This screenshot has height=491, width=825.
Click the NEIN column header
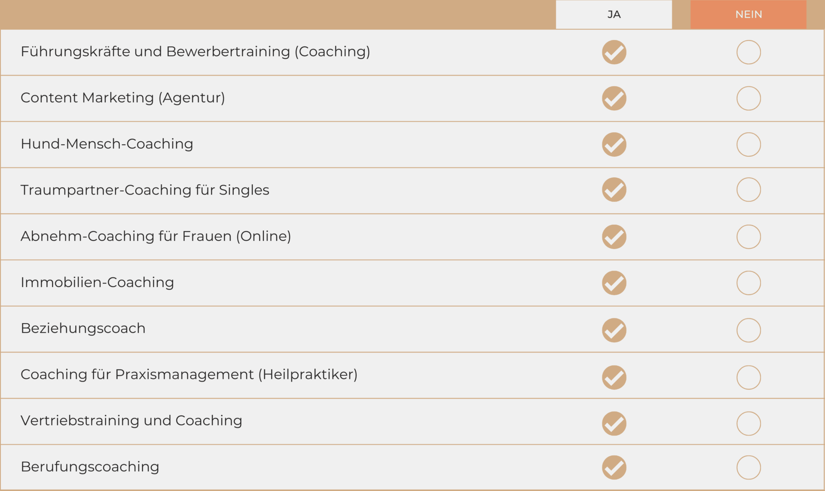click(x=748, y=15)
